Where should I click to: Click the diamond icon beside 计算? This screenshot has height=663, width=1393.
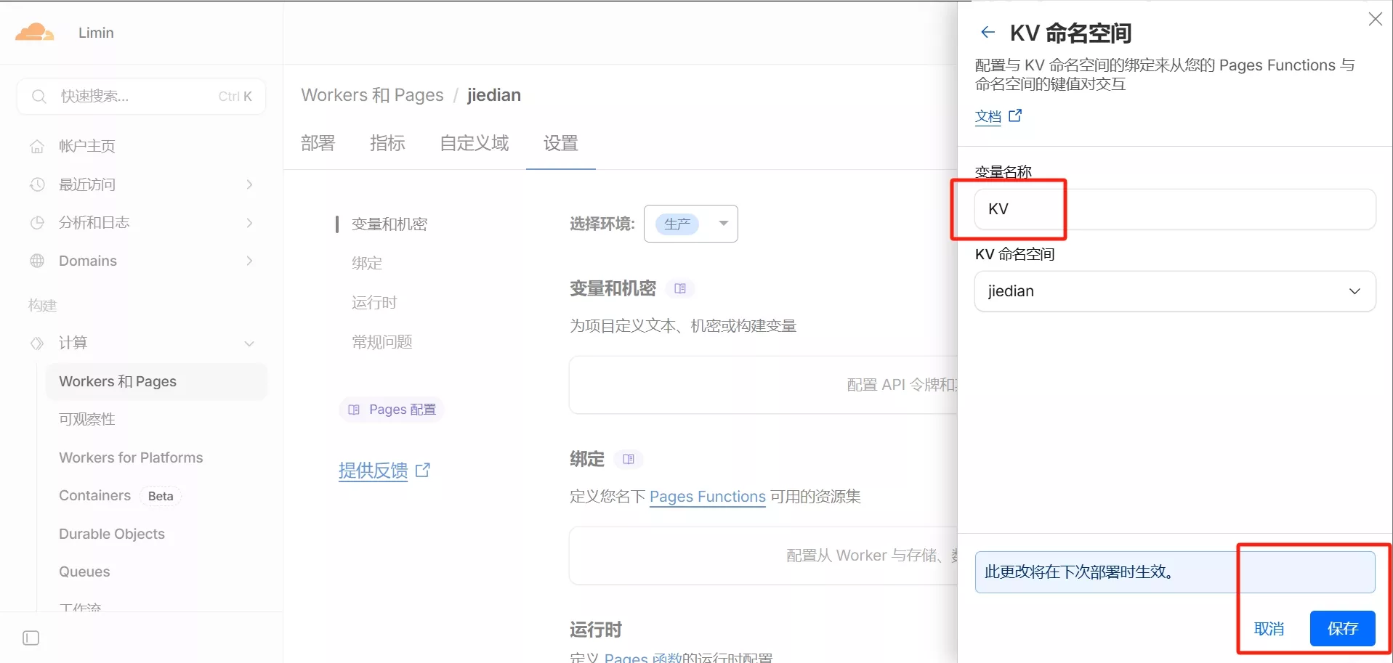coord(37,343)
